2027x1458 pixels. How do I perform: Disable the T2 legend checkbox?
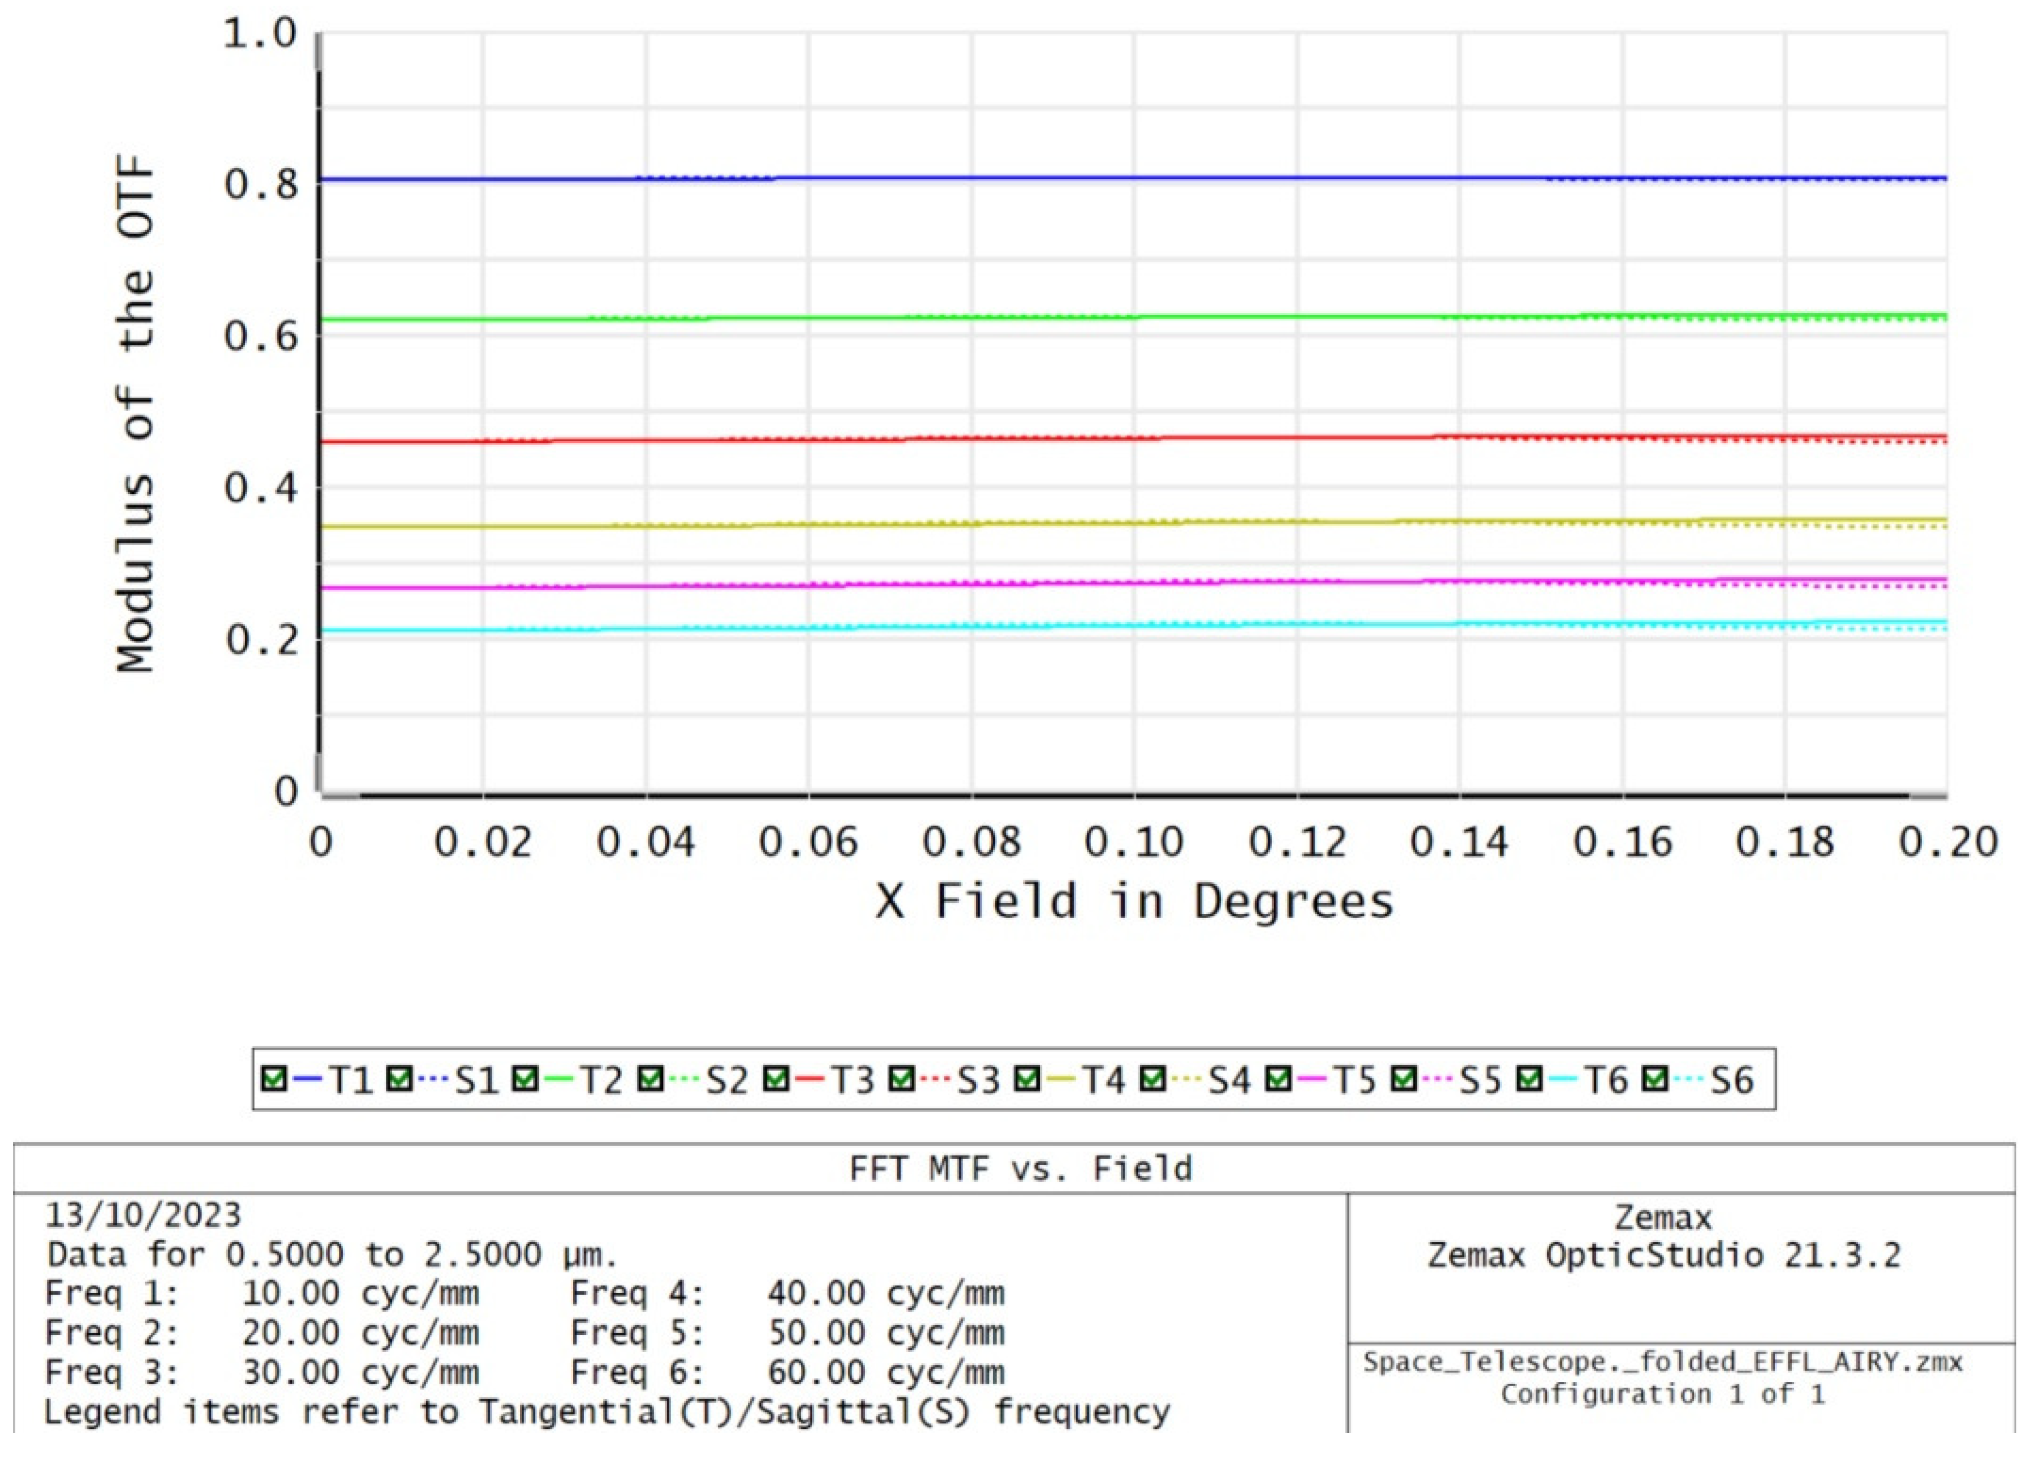tap(526, 1079)
